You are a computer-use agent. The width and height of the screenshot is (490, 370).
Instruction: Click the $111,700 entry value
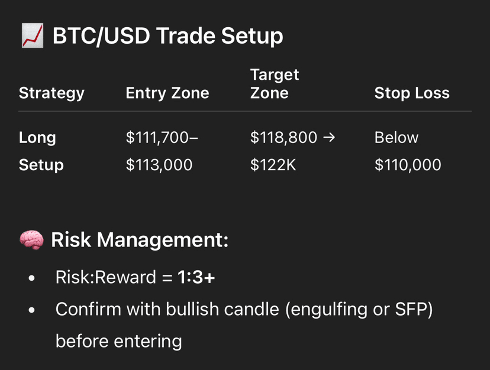(162, 137)
